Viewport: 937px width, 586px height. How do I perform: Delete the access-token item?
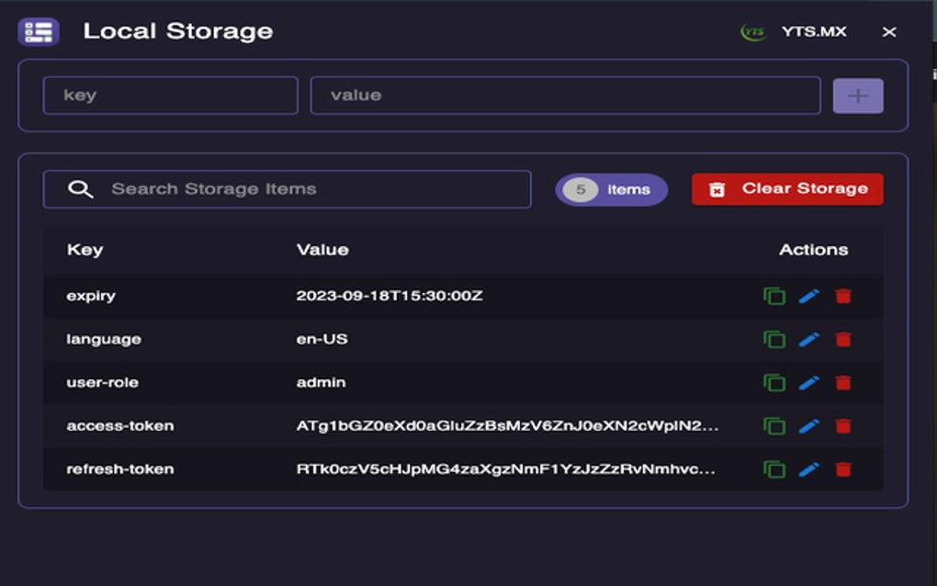(844, 425)
